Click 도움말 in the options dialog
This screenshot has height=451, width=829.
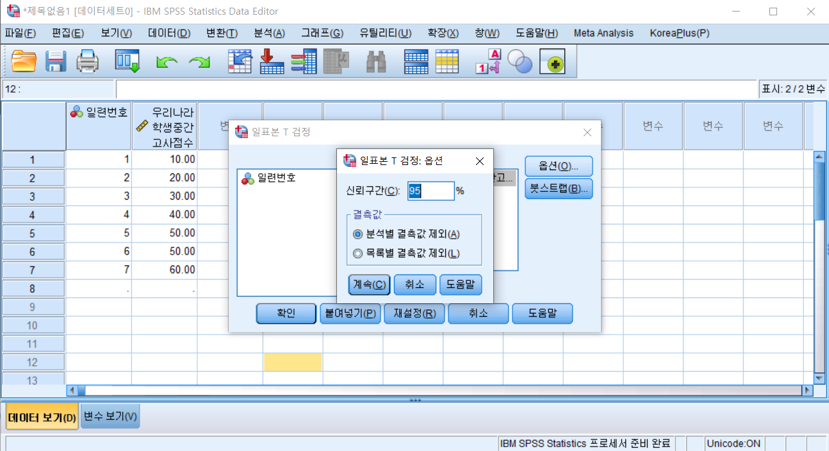[x=461, y=285]
